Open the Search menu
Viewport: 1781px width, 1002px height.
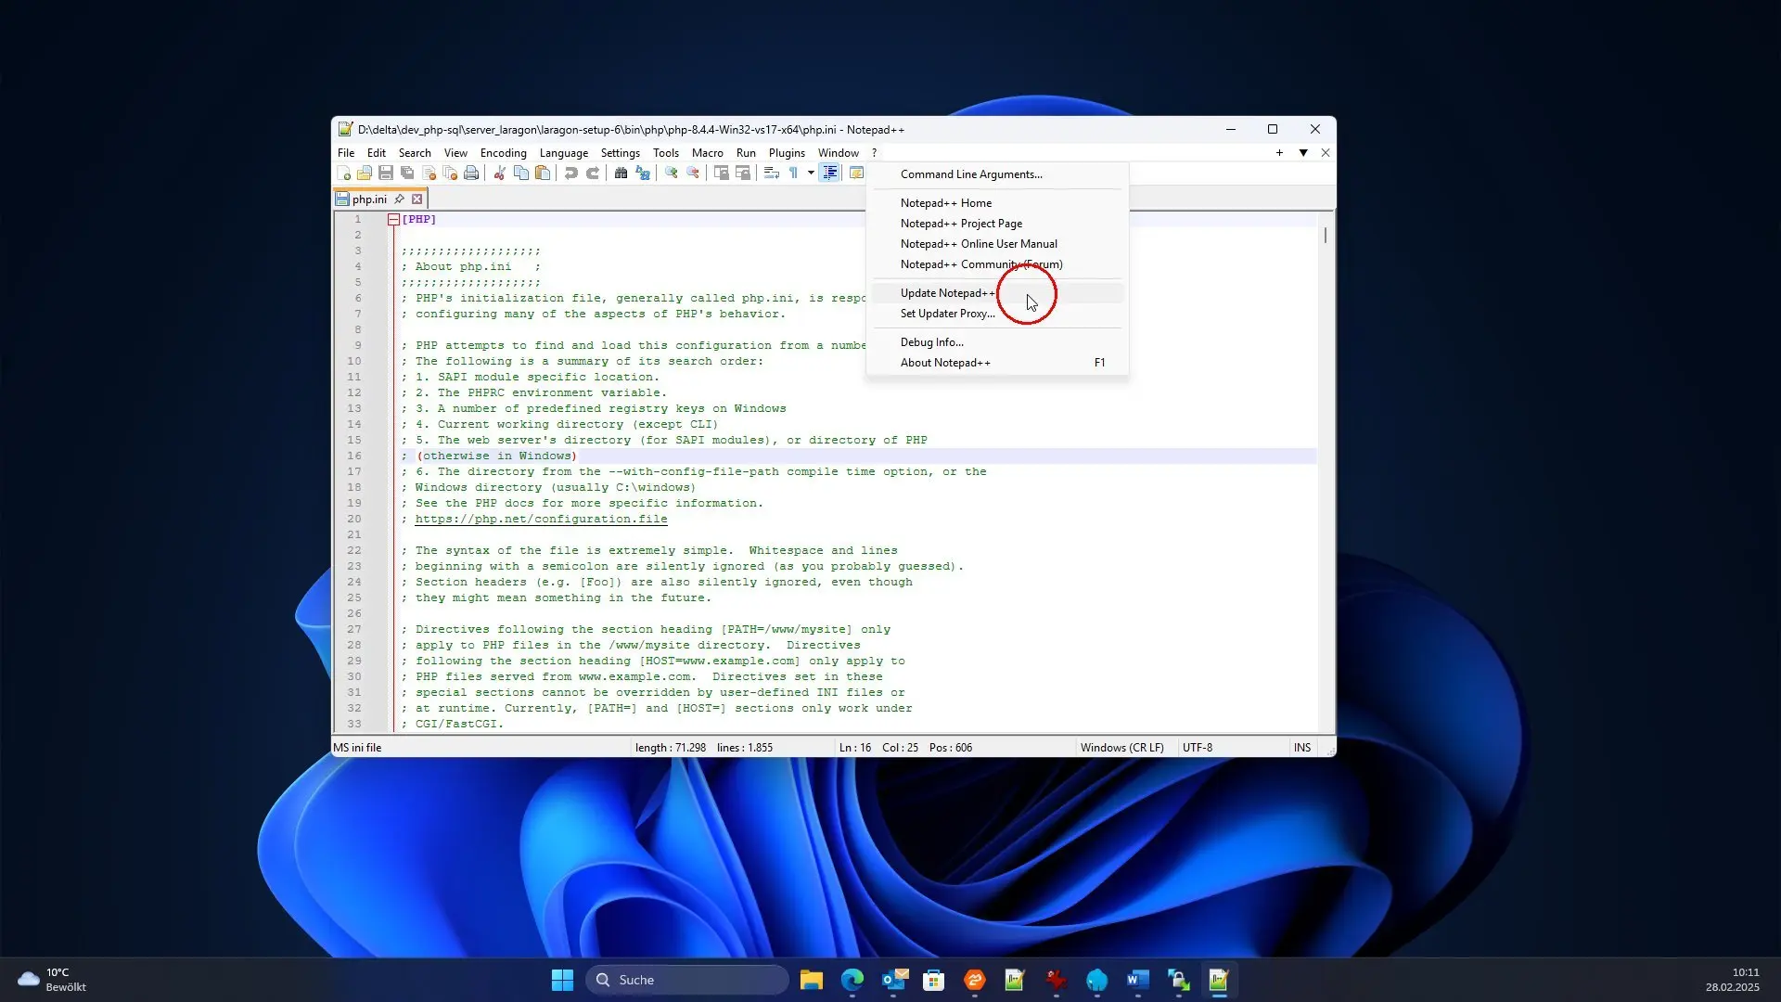(415, 153)
